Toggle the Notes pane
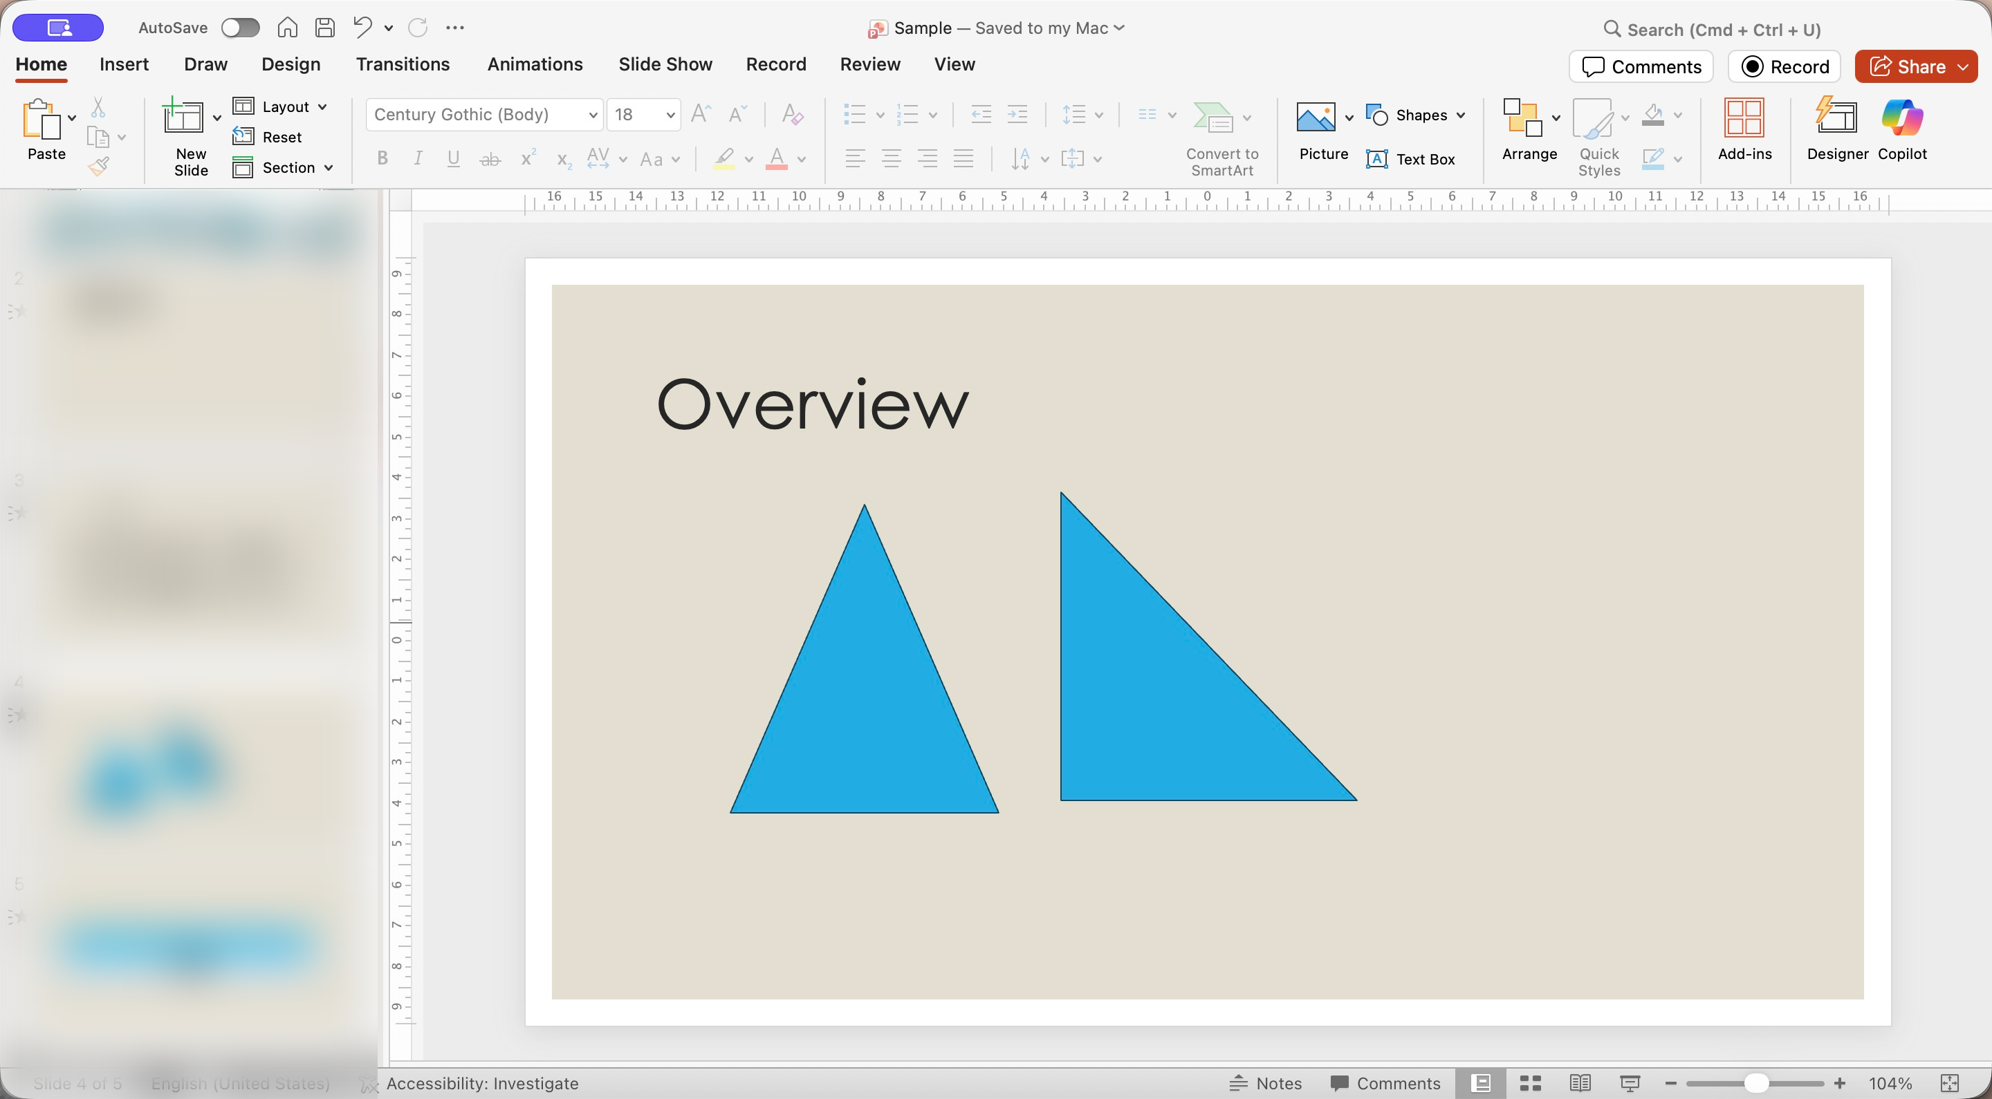 [1265, 1083]
